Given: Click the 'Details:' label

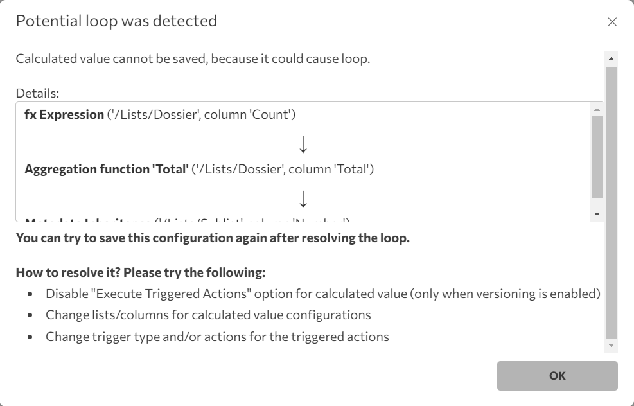Looking at the screenshot, I should [x=37, y=93].
